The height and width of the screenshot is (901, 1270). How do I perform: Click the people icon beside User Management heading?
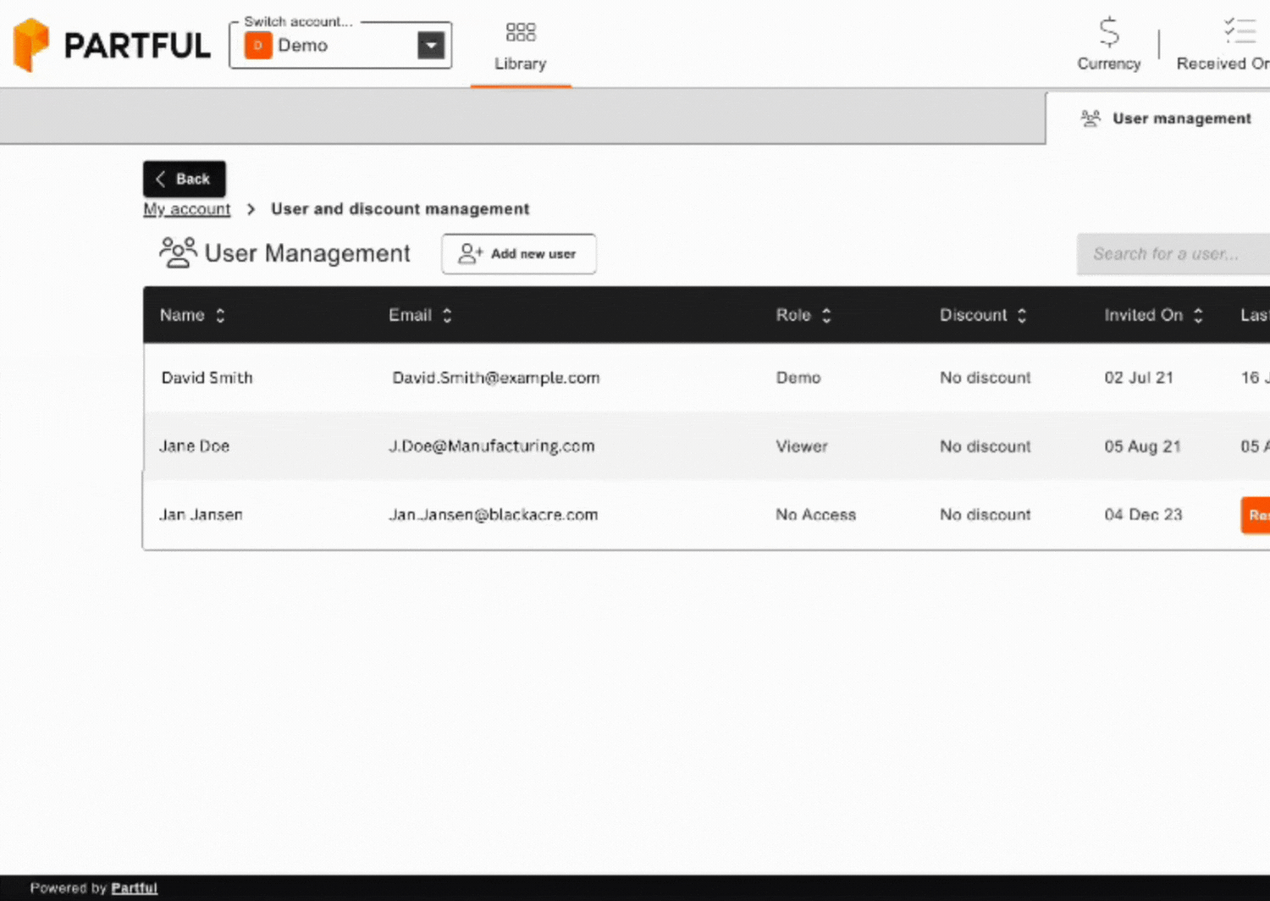click(178, 252)
